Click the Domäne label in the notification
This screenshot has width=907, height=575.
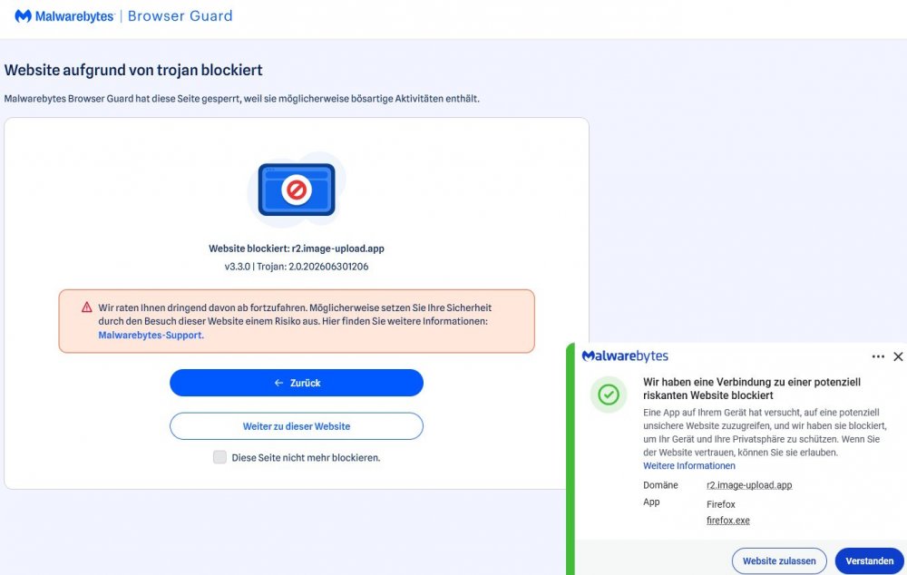coord(660,485)
